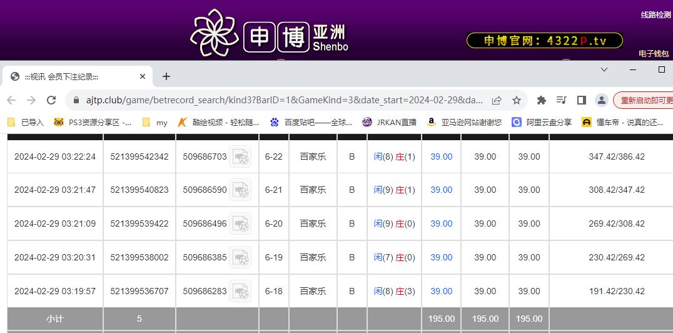The image size is (673, 333).
Task: Toggle the browser side panel
Action: point(581,100)
